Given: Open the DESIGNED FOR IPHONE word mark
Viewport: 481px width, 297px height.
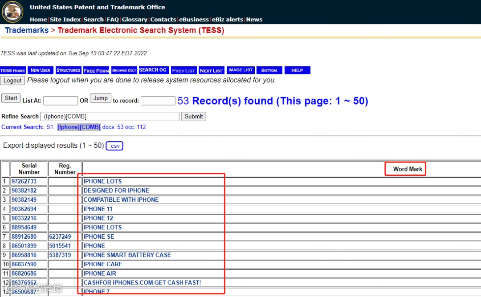Looking at the screenshot, I should 116,191.
